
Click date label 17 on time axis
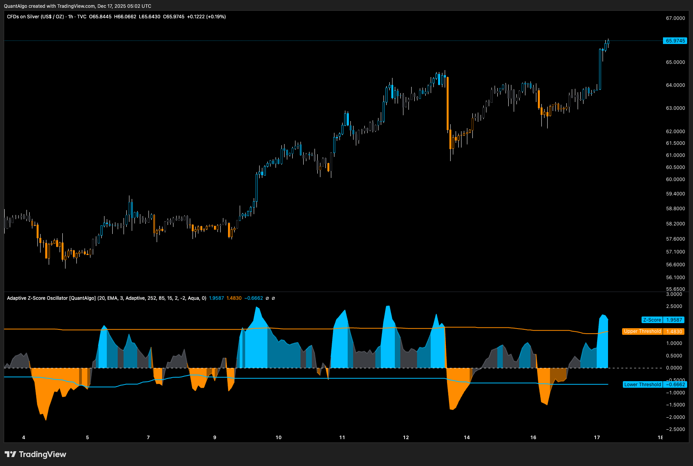point(597,438)
